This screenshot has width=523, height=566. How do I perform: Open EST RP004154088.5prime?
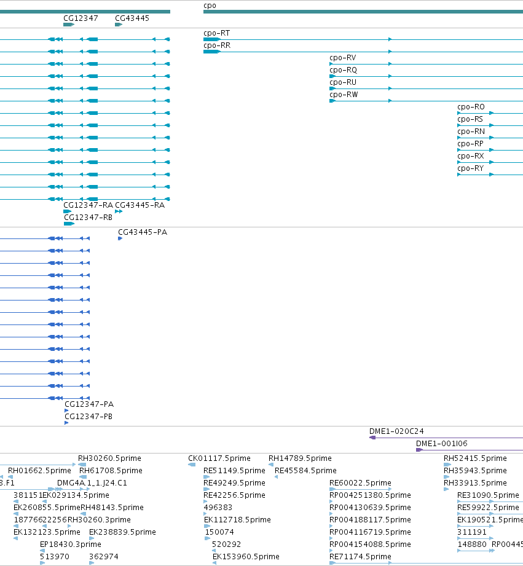[370, 544]
